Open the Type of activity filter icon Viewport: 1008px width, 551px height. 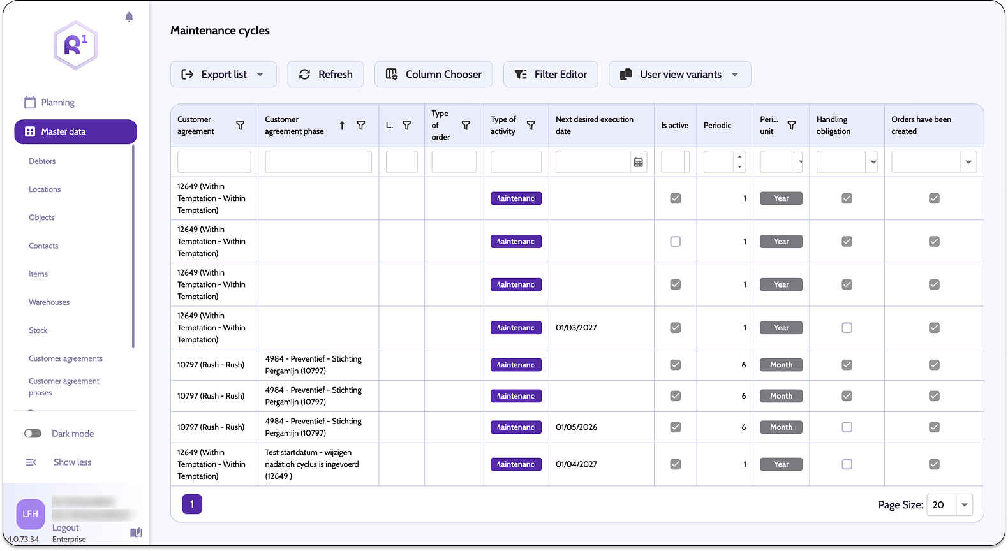[x=531, y=126]
